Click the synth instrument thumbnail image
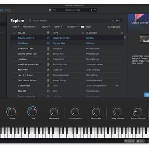The width and height of the screenshot is (149, 149). click(x=145, y=39)
